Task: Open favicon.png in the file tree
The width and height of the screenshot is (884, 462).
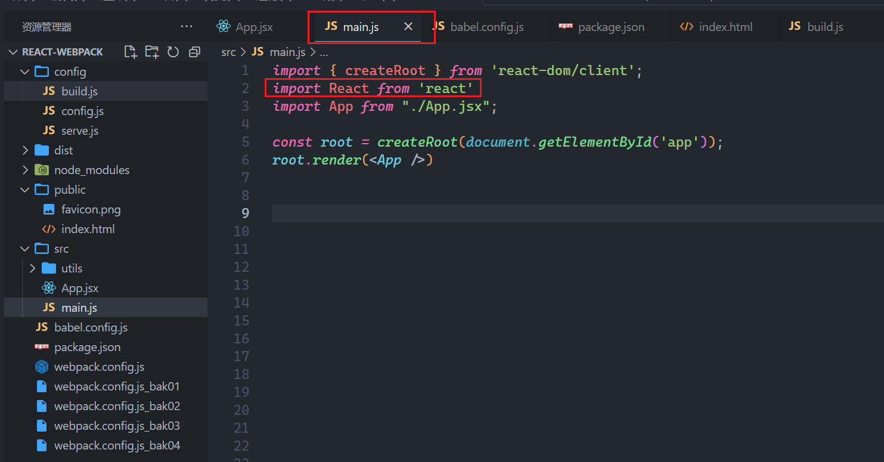Action: [x=106, y=209]
